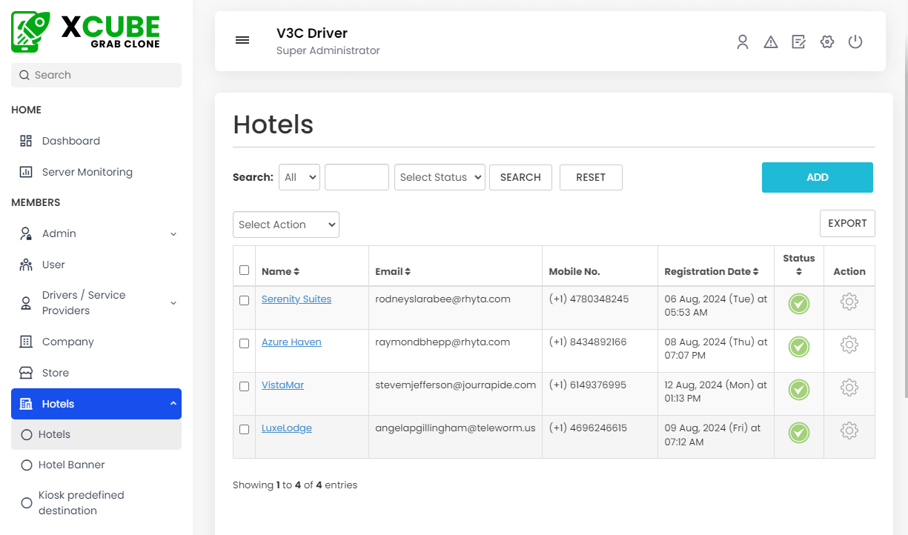The image size is (908, 535).
Task: Open the admin profile icon in header
Action: [743, 41]
